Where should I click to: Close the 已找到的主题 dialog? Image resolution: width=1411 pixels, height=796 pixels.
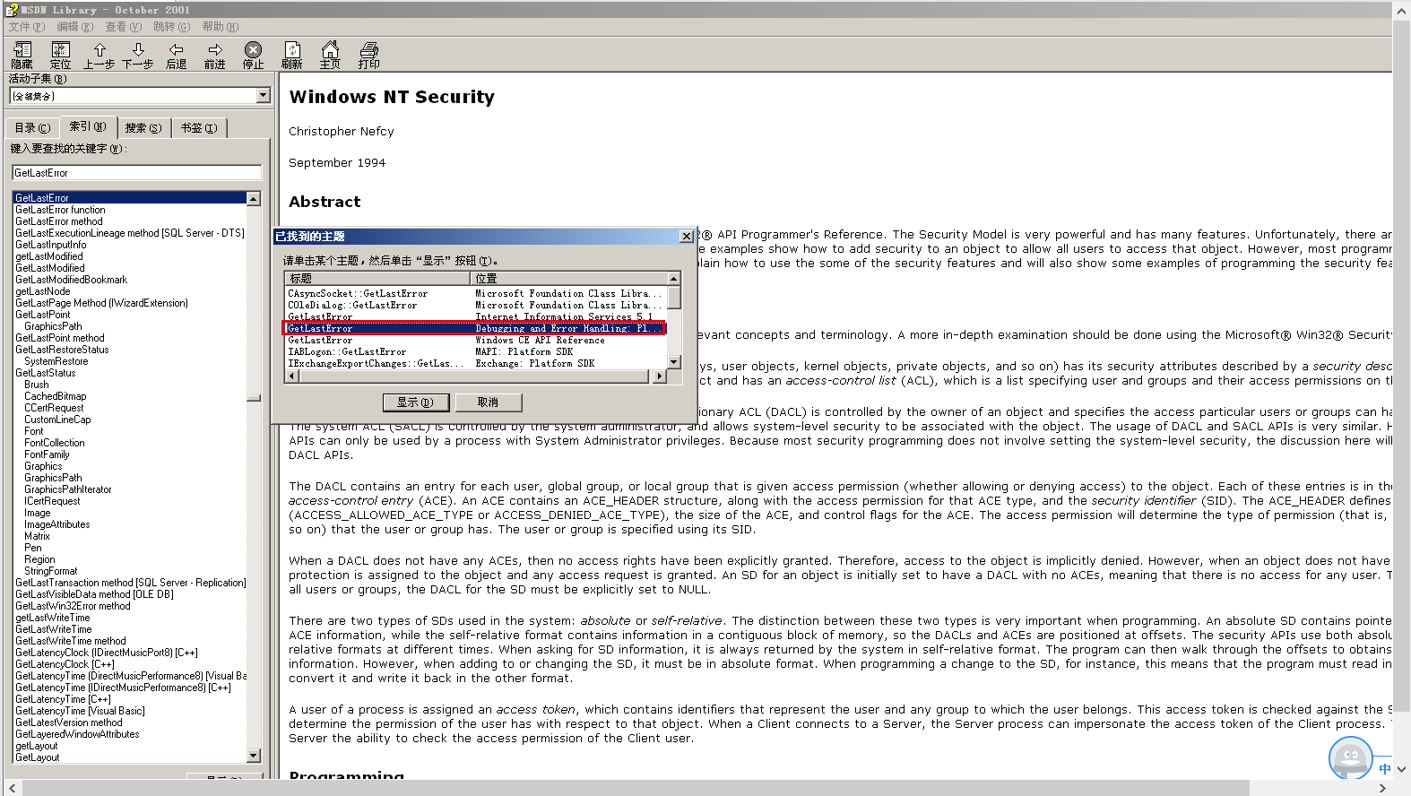click(x=686, y=237)
